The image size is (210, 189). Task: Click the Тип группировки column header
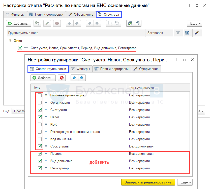coord(158,88)
